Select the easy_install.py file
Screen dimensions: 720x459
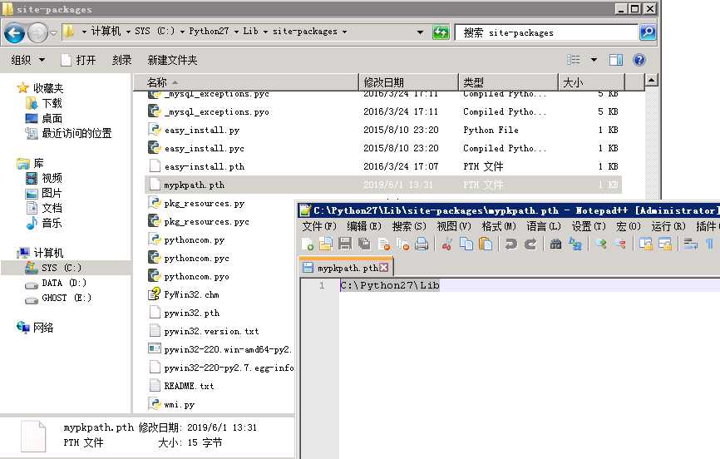[201, 130]
